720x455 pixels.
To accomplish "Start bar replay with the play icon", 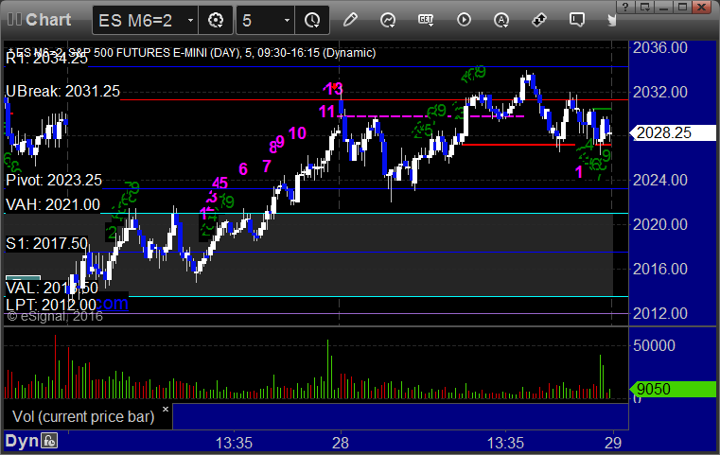I will click(464, 20).
